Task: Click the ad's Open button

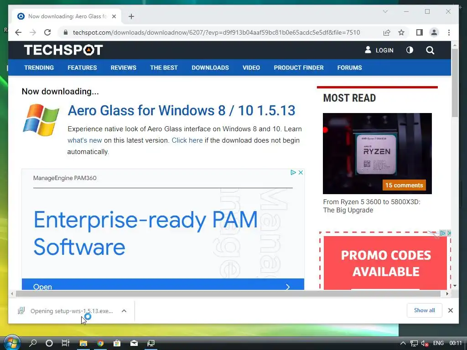Action: (x=163, y=284)
